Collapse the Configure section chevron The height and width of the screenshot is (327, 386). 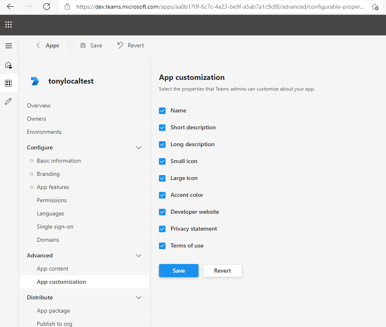tap(139, 148)
